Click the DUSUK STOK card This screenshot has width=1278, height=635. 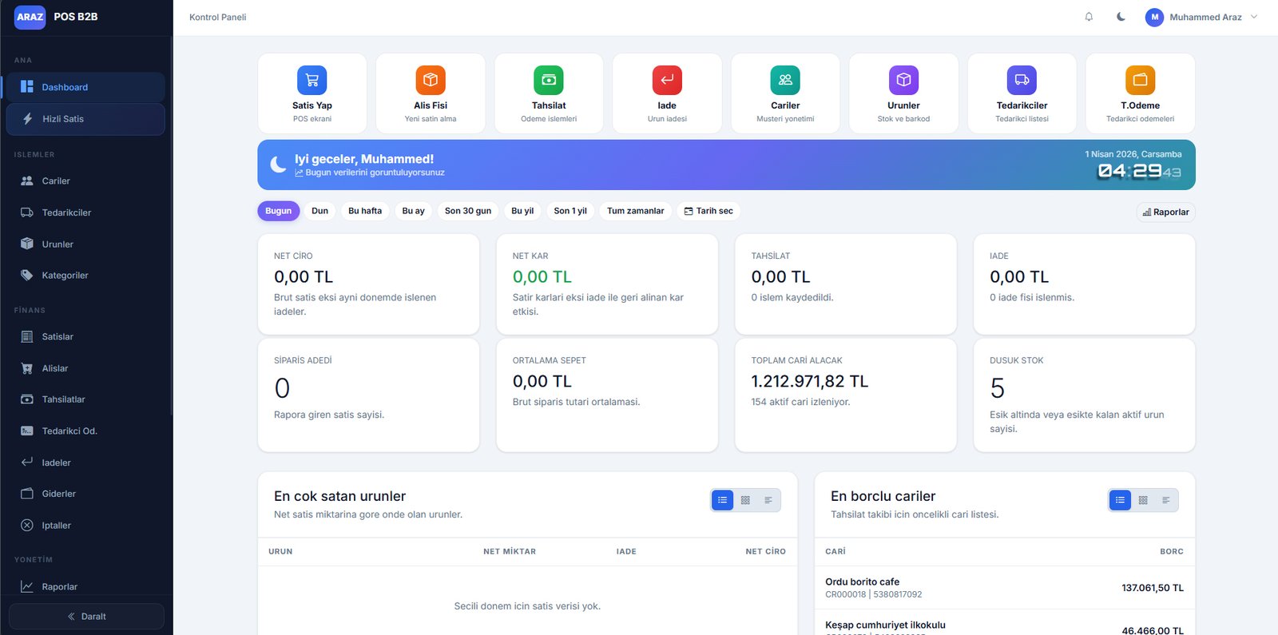1085,395
